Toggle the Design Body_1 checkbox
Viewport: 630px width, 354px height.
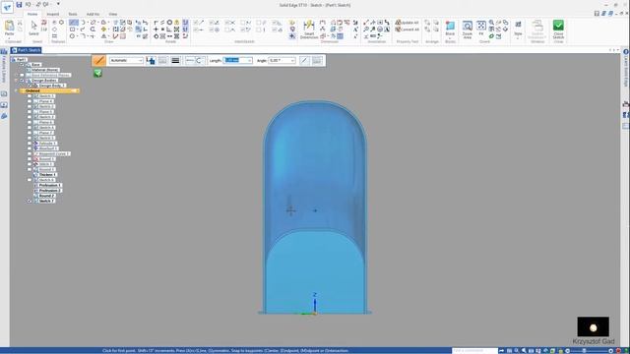(30, 86)
